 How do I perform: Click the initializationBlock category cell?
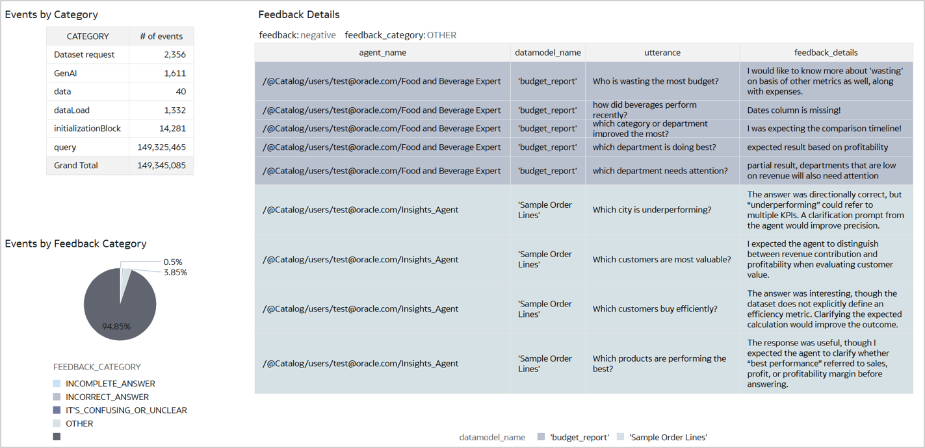(x=88, y=129)
